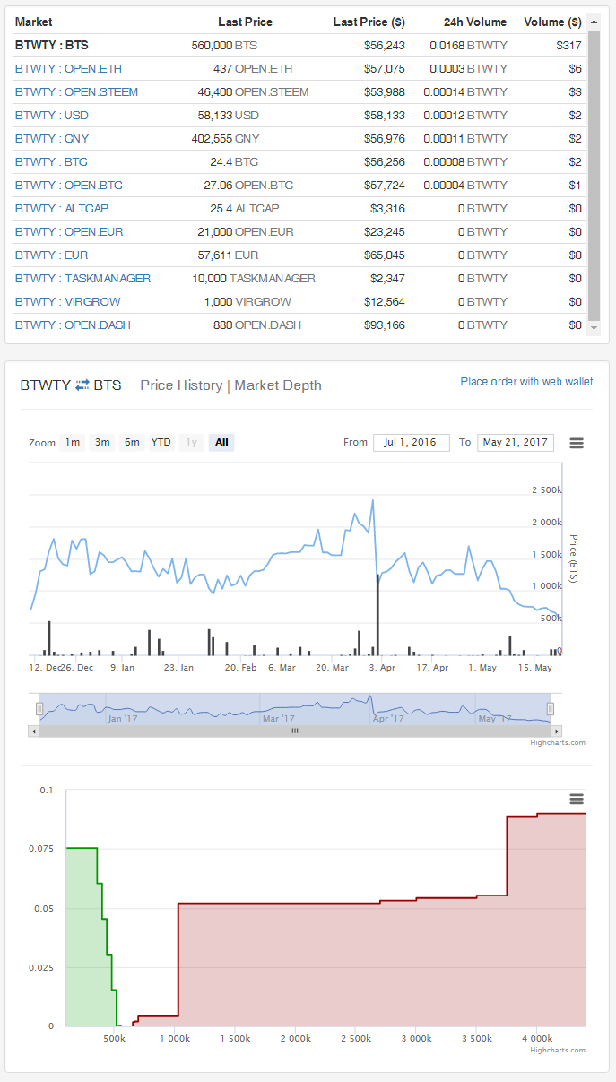This screenshot has height=1082, width=616.
Task: Switch to Market Depth view
Action: [x=278, y=385]
